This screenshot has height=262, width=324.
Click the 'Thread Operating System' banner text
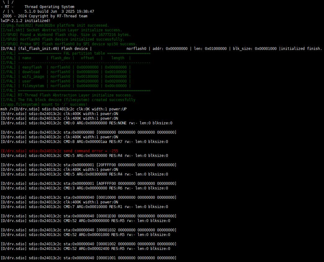(49, 7)
